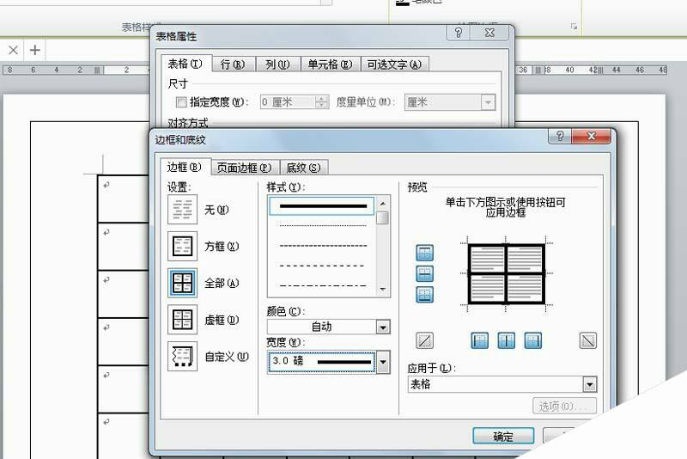Select the All (全部) border setting icon
The width and height of the screenshot is (687, 459).
click(x=182, y=283)
